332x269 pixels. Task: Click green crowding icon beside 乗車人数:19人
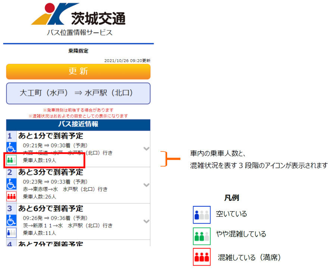point(12,161)
